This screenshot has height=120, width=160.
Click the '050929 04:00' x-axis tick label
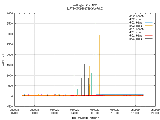(74, 111)
